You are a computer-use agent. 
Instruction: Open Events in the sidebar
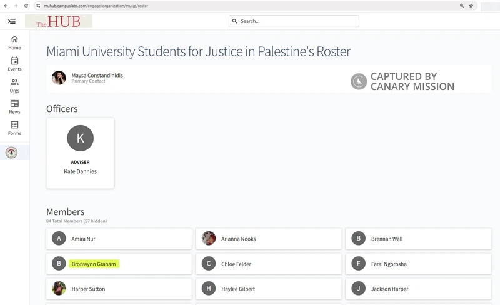14,64
